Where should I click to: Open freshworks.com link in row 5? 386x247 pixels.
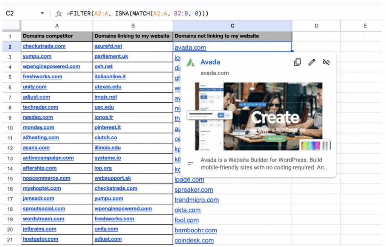(x=42, y=76)
